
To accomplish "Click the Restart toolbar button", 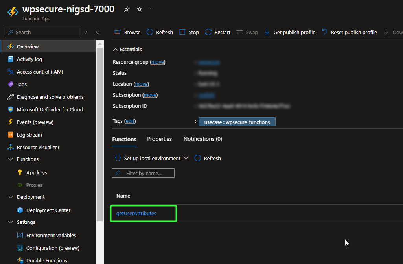I will (218, 32).
